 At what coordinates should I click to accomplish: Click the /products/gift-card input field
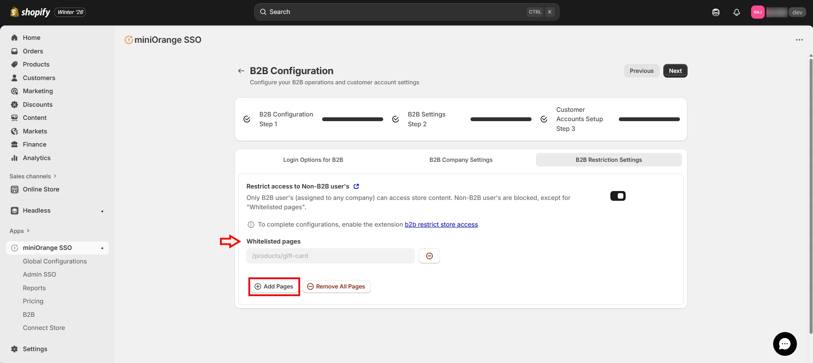[x=331, y=256]
